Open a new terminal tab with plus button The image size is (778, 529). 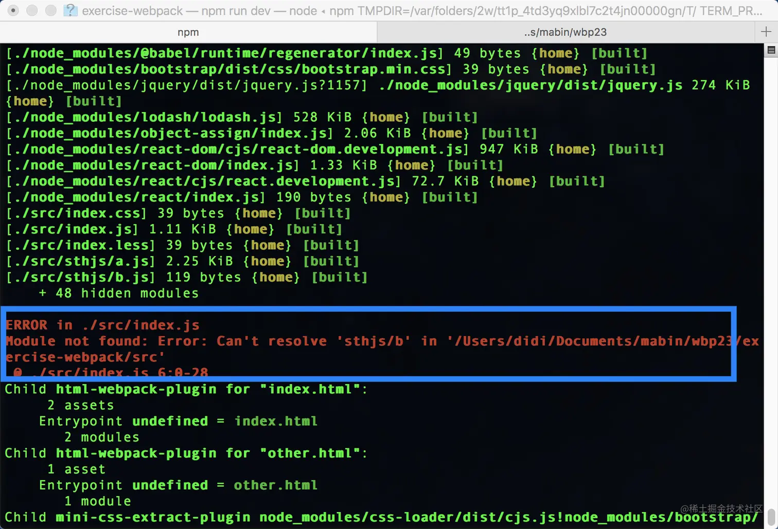click(x=766, y=32)
